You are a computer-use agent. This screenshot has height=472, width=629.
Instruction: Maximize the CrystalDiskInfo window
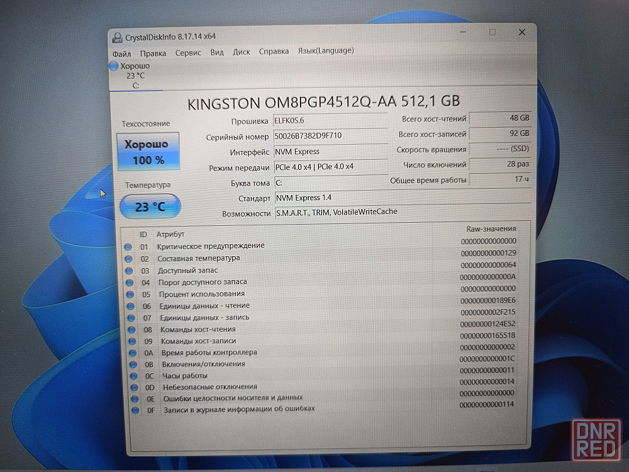point(493,32)
